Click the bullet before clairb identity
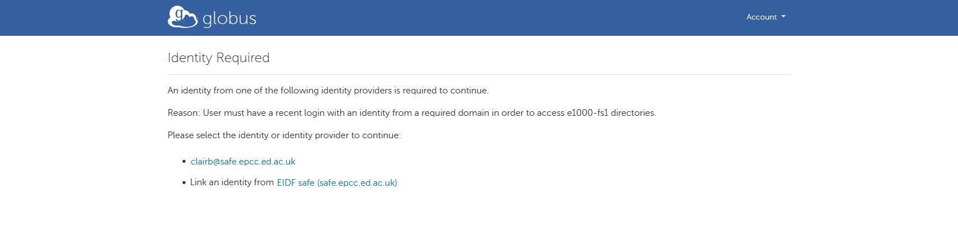 (x=184, y=162)
